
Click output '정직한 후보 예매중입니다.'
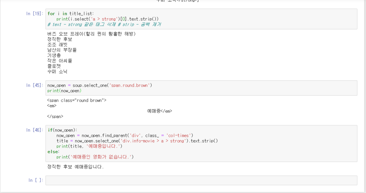76,167
